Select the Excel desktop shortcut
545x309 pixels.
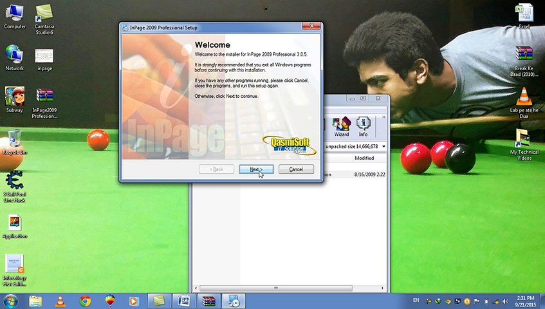coord(524,15)
